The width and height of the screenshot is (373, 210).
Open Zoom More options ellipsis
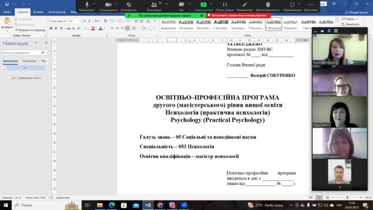[311, 5]
